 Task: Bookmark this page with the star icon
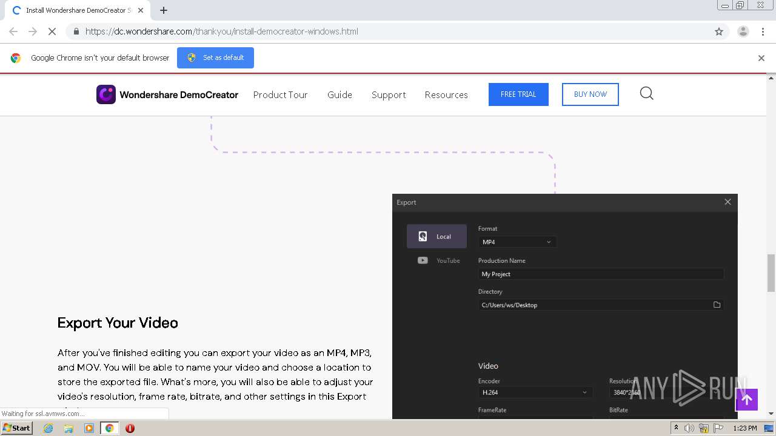(x=719, y=31)
